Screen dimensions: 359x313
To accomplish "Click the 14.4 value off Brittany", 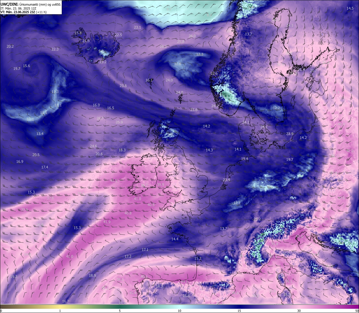I will tap(175, 239).
